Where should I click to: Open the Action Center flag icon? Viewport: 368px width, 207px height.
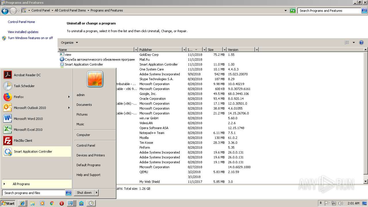[x=327, y=203]
